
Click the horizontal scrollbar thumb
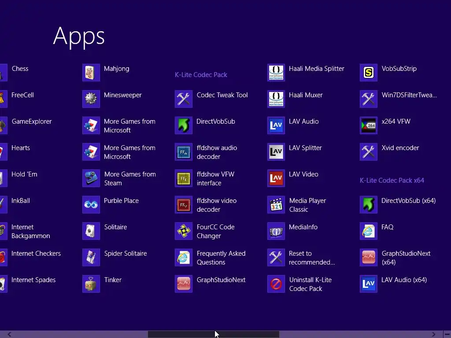[214, 334]
